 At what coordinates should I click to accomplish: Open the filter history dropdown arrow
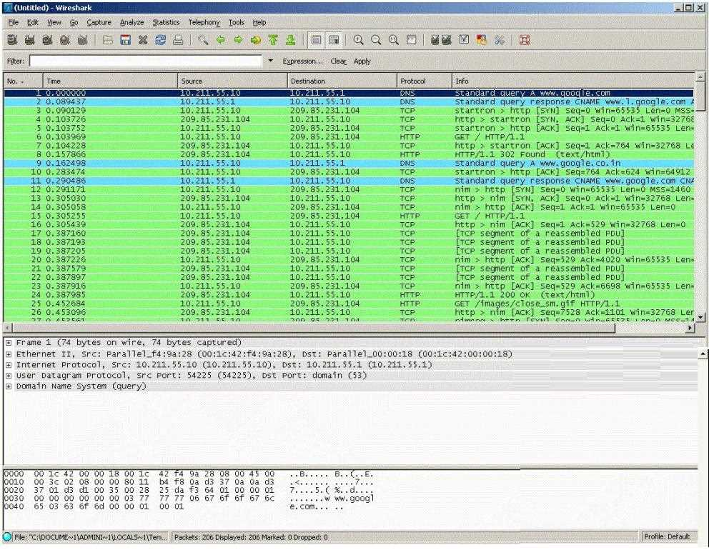269,61
